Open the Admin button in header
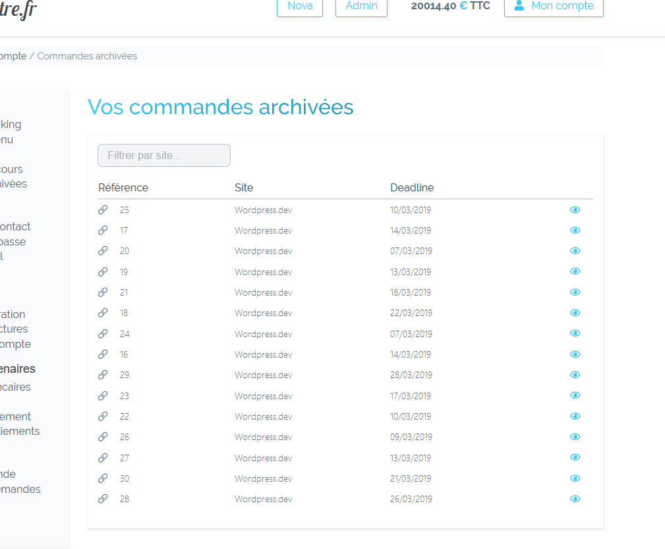This screenshot has width=665, height=549. pos(361,7)
